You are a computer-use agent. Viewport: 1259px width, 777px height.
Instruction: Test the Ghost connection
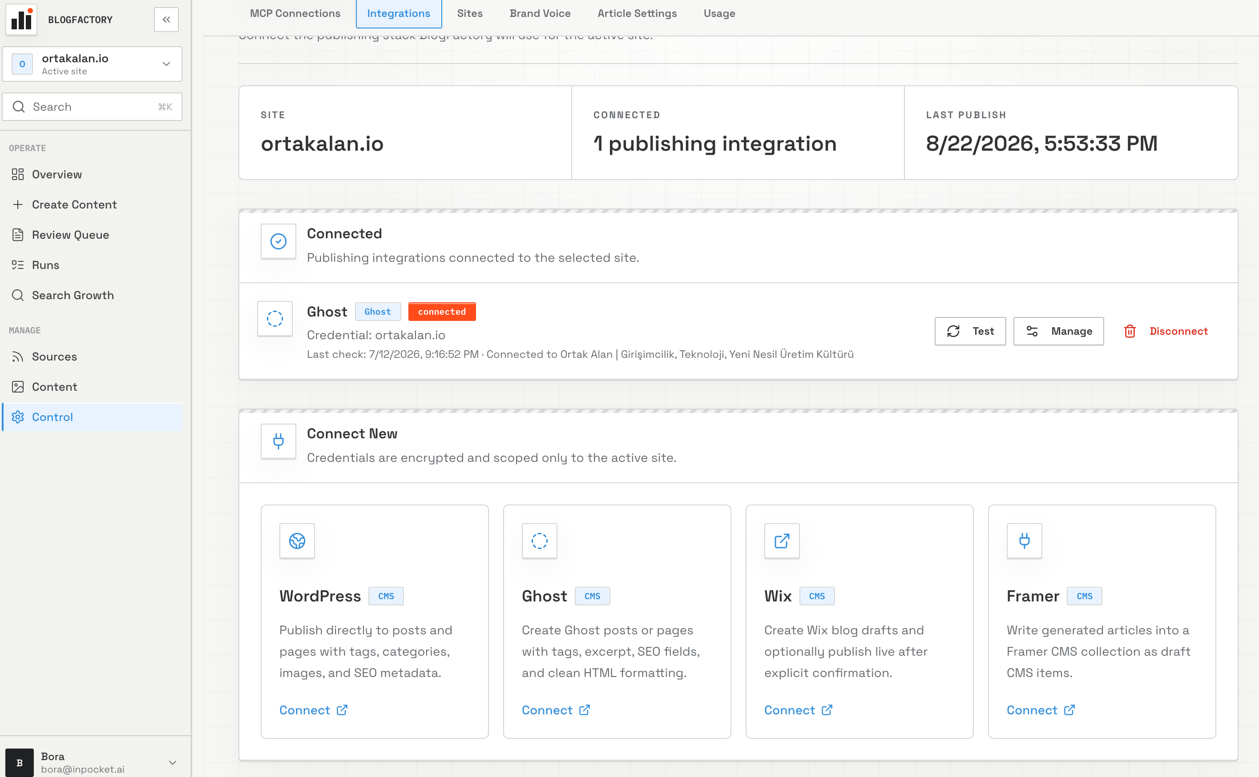click(x=970, y=332)
